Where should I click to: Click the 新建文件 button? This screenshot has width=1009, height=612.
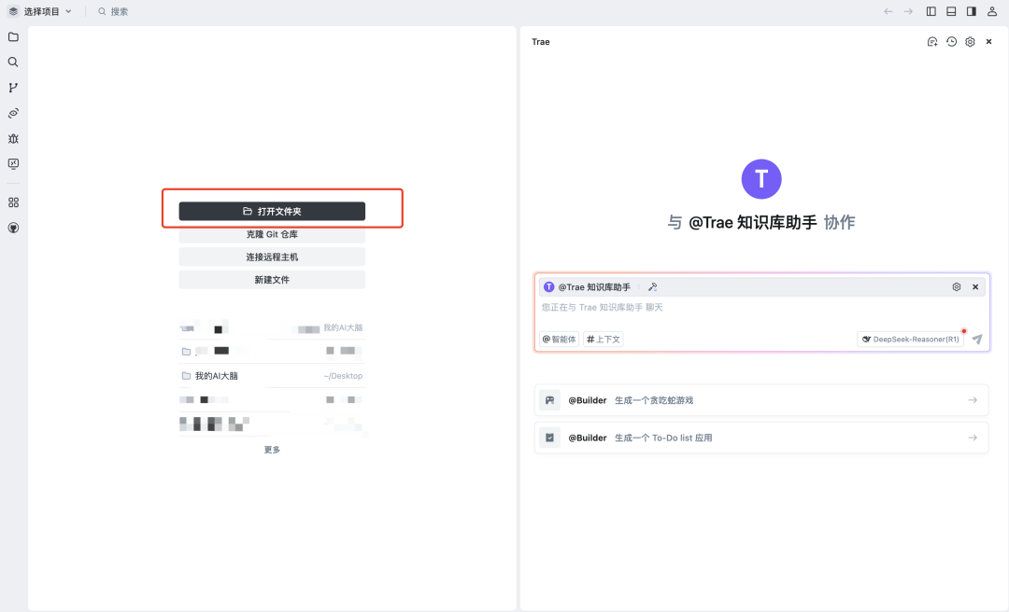coord(272,280)
